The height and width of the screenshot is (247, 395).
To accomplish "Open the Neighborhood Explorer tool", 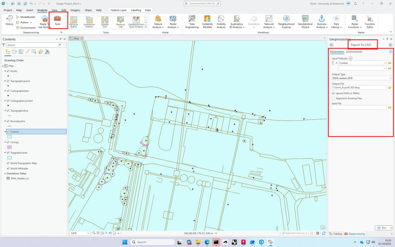I will [x=286, y=22].
